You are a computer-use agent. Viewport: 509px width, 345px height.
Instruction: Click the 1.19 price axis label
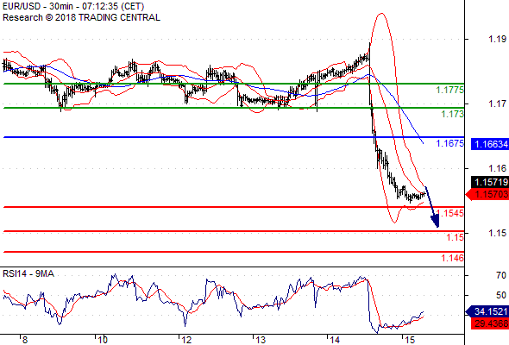click(x=497, y=40)
